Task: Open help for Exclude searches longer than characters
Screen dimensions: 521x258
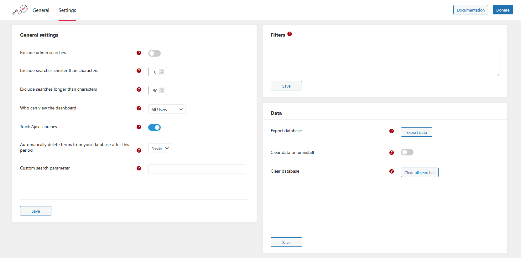Action: click(139, 89)
